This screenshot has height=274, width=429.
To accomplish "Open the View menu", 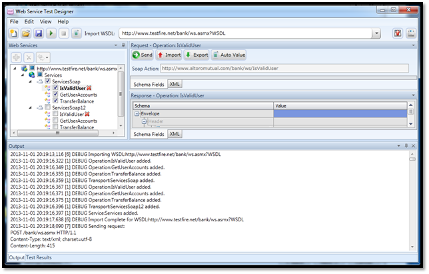I will tap(45, 21).
